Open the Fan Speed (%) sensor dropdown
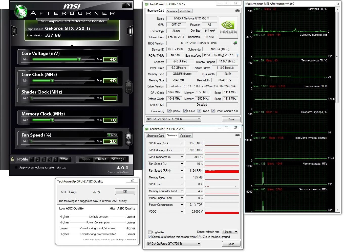The height and width of the screenshot is (252, 345). 182,164
